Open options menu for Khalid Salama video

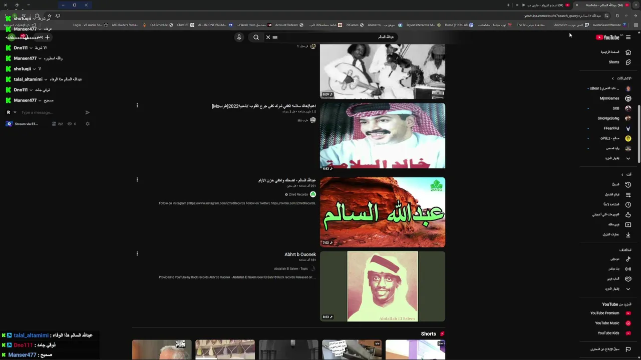137,105
